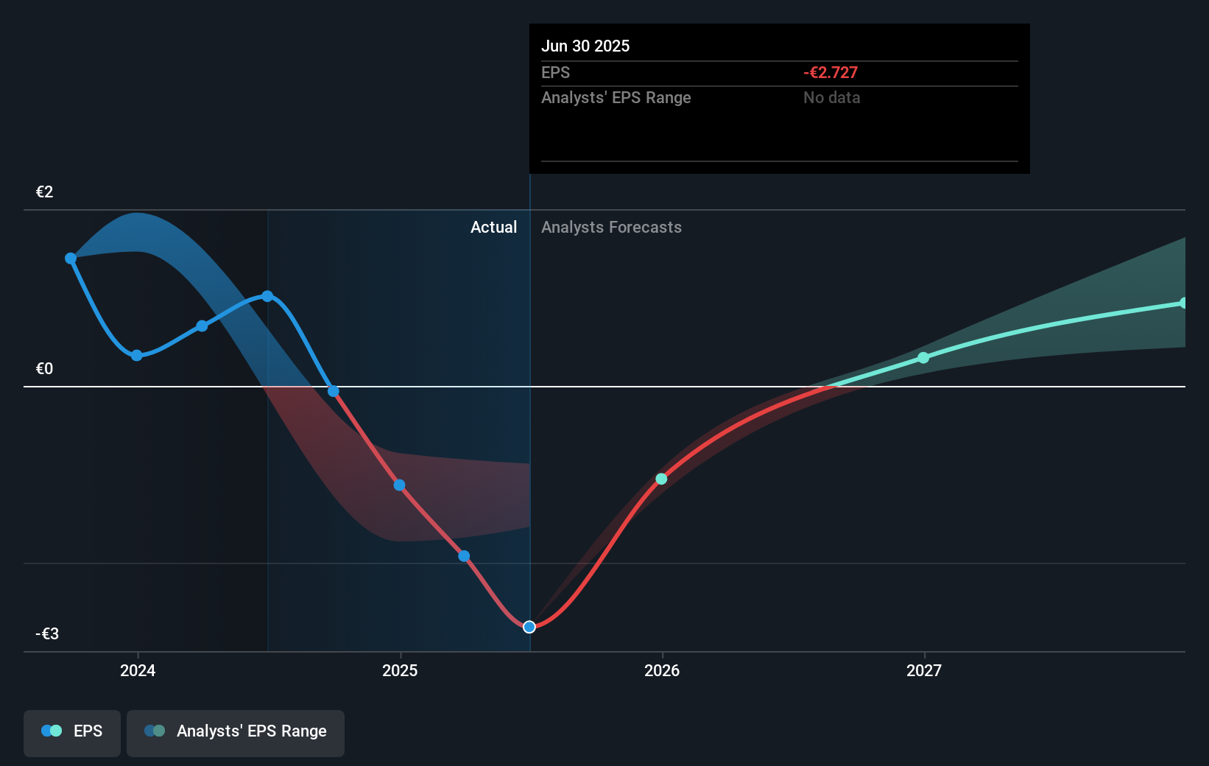Select the blue EPS data point at 2024 start

pos(70,257)
